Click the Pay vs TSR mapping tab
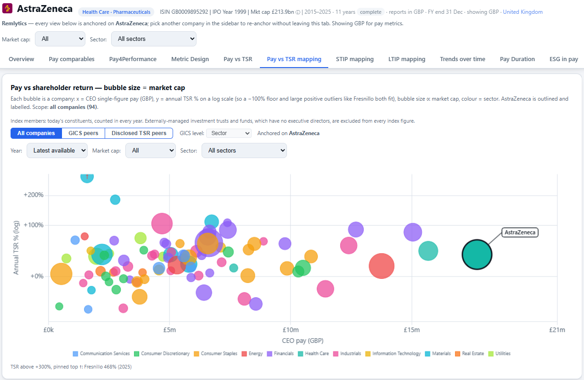Image resolution: width=584 pixels, height=380 pixels. click(294, 59)
